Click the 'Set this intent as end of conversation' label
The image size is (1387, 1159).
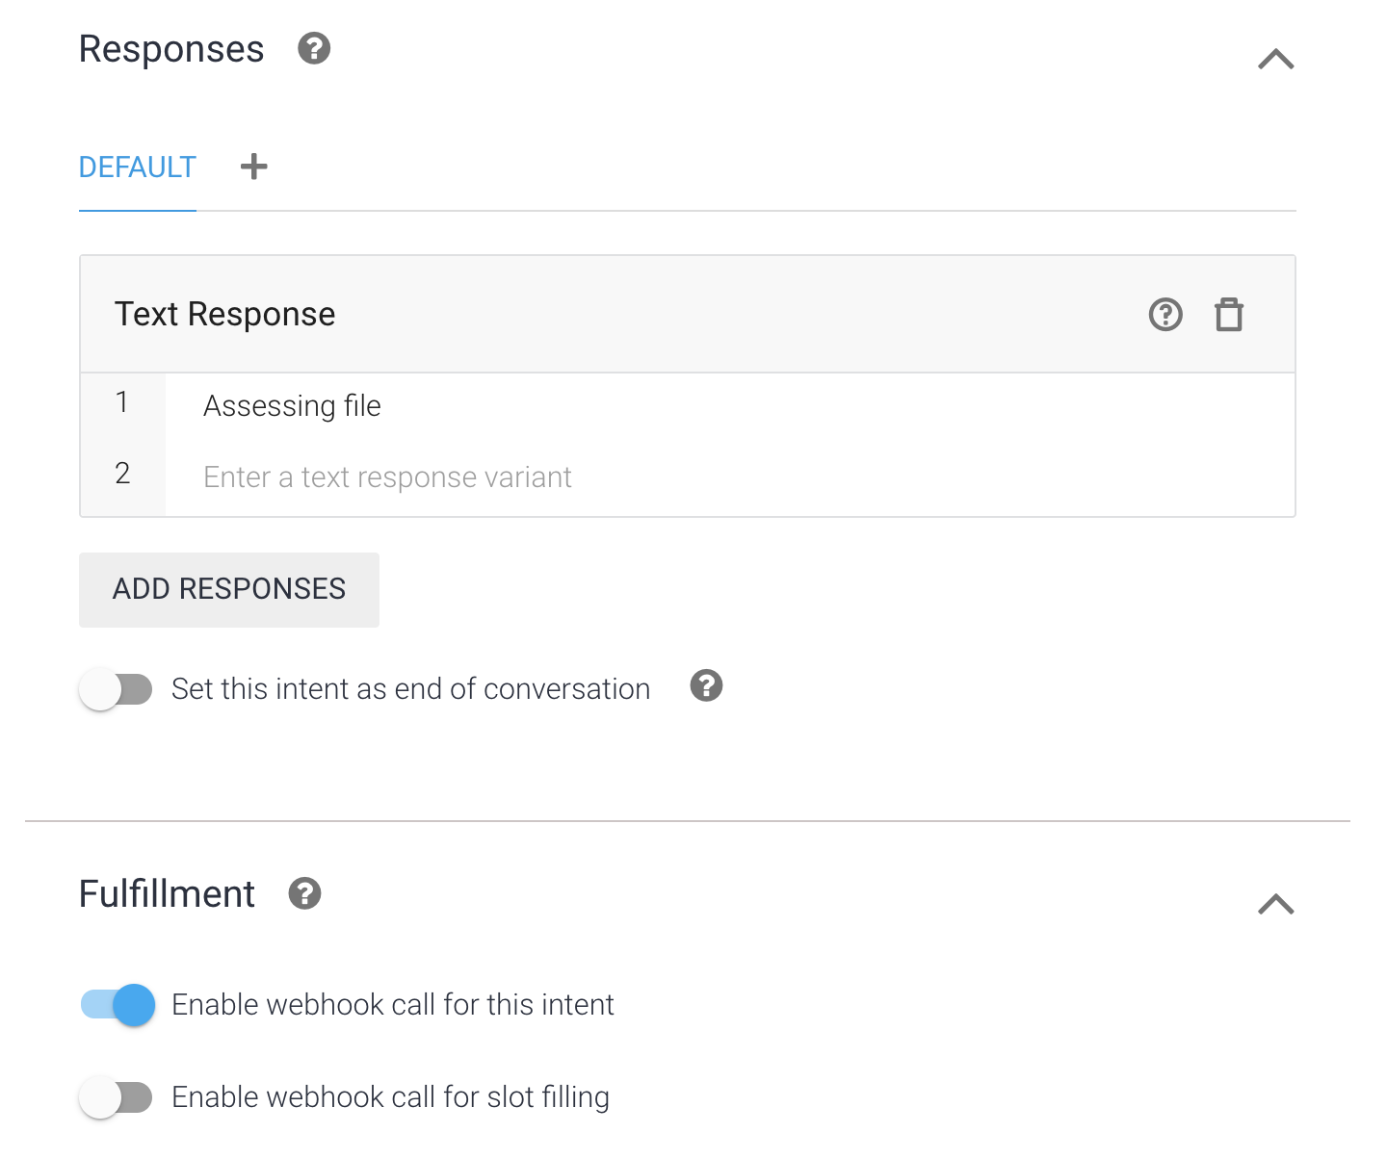point(410,689)
